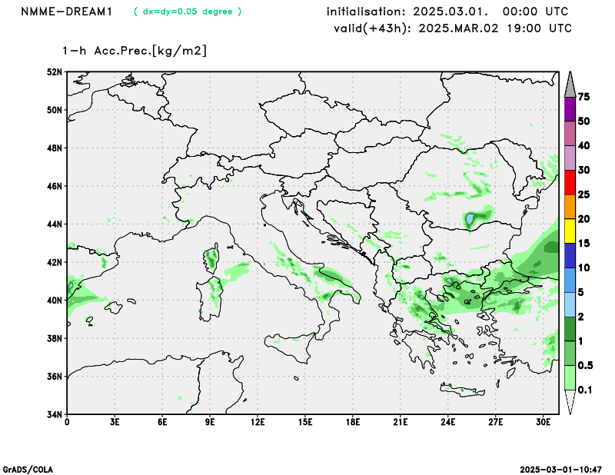Click the 52N latitude axis label
This screenshot has width=615, height=475.
pyautogui.click(x=55, y=71)
